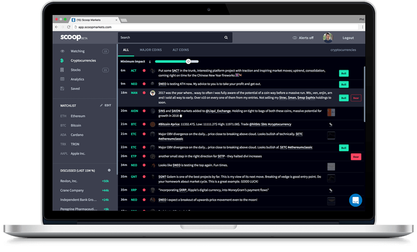Switch to the ALT COINS tab
This screenshot has height=252, width=417.
click(181, 50)
